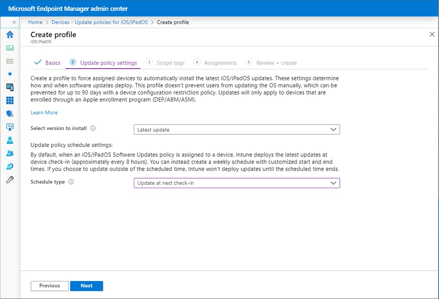Open Users icon in the sidebar
The image size is (439, 299).
9,140
